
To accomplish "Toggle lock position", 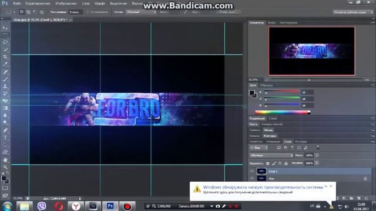I will (x=280, y=163).
